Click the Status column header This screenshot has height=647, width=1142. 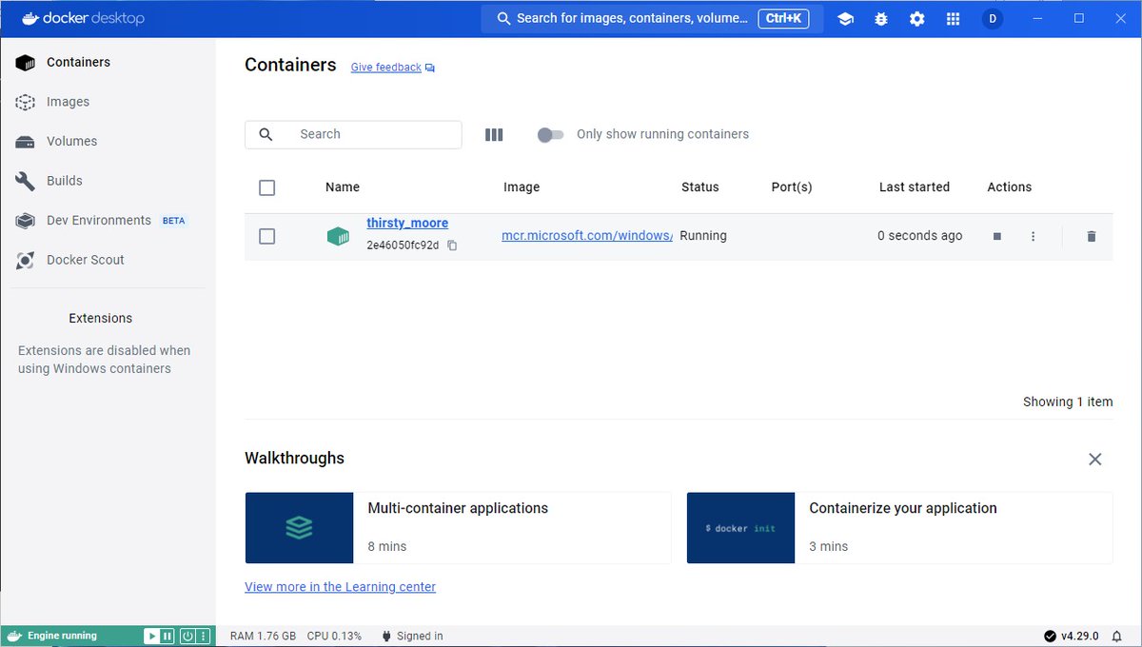pyautogui.click(x=700, y=187)
